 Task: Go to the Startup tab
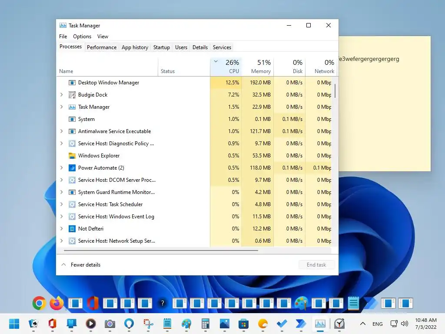(x=162, y=47)
